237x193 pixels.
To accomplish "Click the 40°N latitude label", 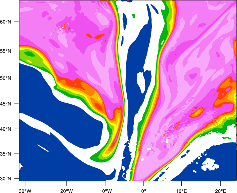I will point(6,129).
